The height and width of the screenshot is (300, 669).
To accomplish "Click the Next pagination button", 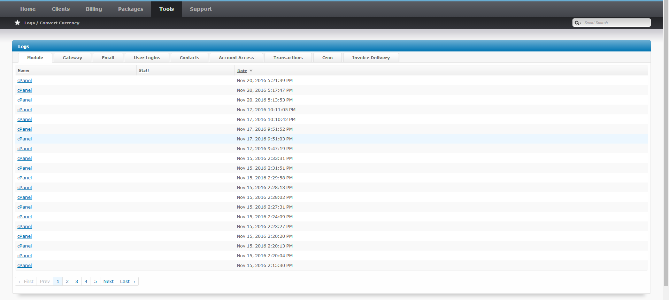I will (108, 282).
